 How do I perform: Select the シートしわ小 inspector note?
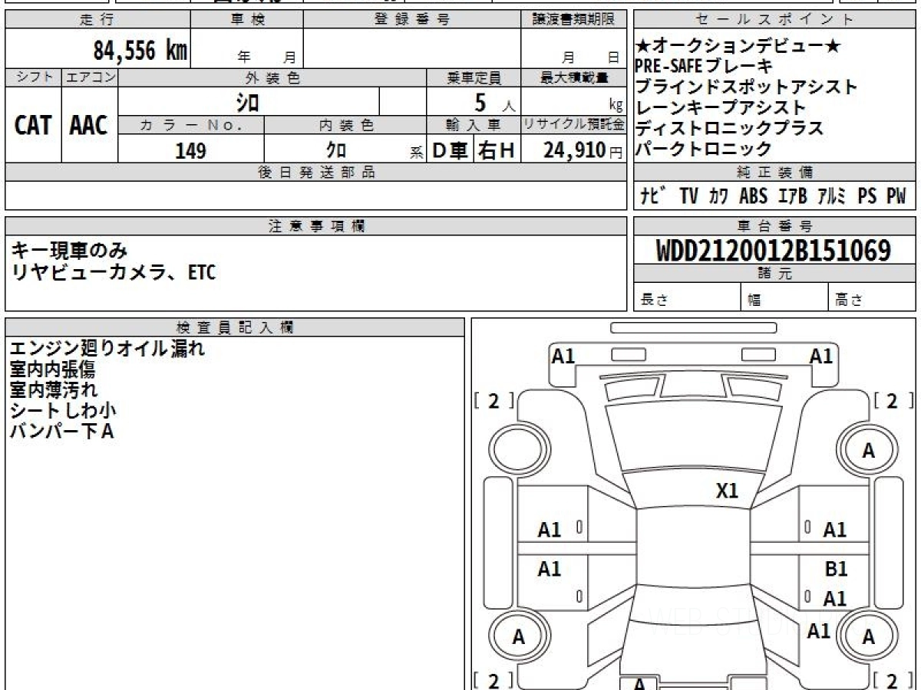click(63, 410)
